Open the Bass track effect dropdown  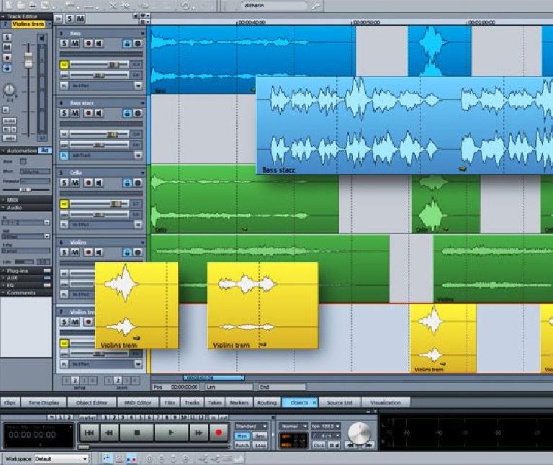coord(138,86)
